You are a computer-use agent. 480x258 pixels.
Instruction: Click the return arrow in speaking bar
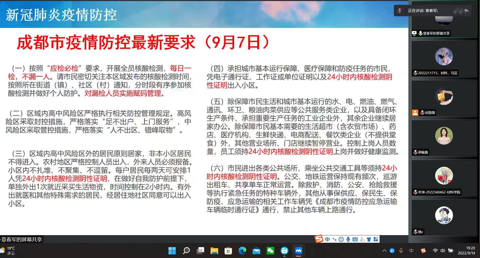[466, 11]
